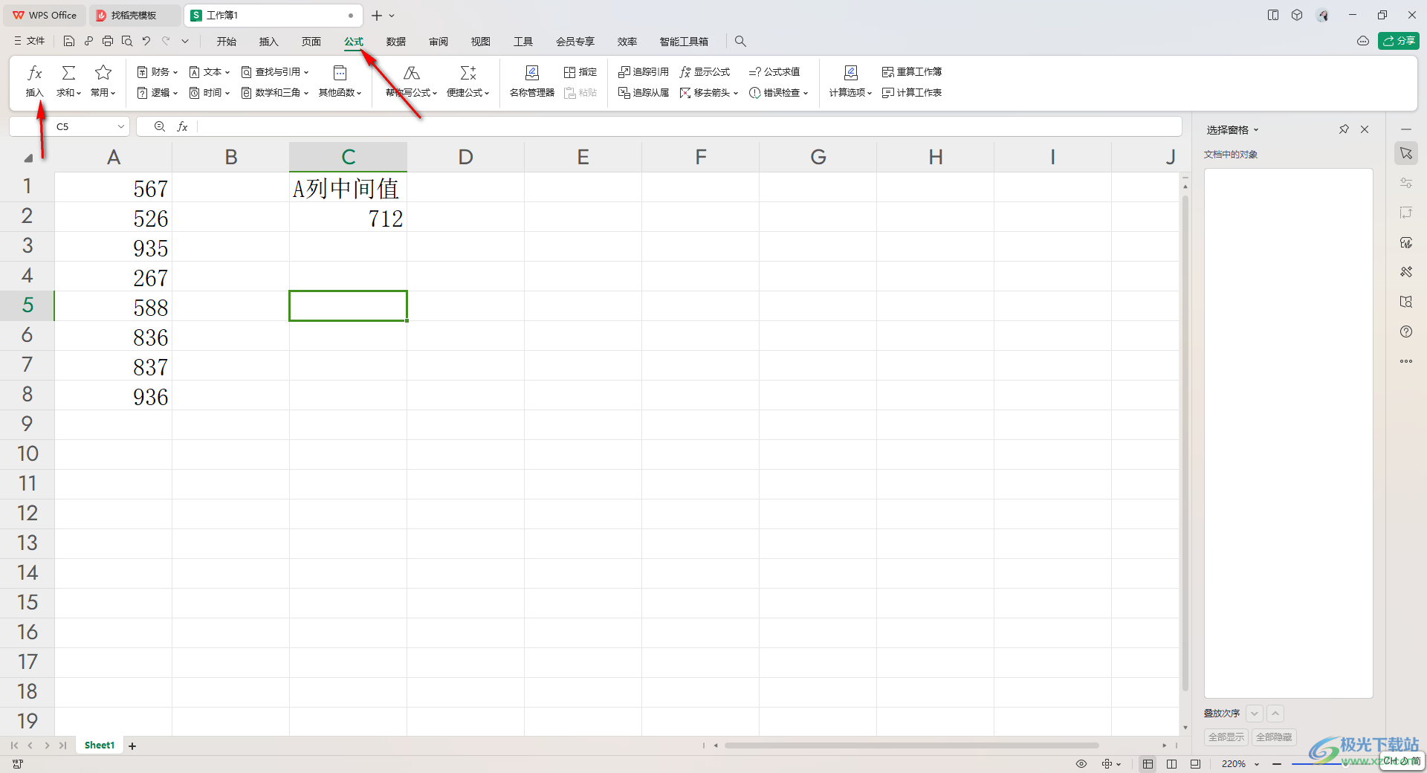The width and height of the screenshot is (1427, 773).
Task: Open the Start (开始) ribbon tab
Action: [x=227, y=42]
